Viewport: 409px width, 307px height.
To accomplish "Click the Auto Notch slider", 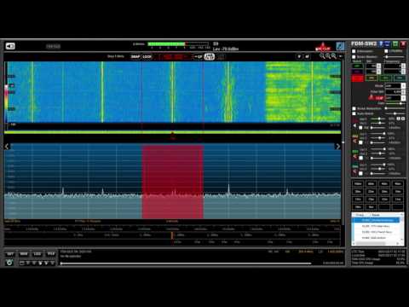I will coord(395,113).
